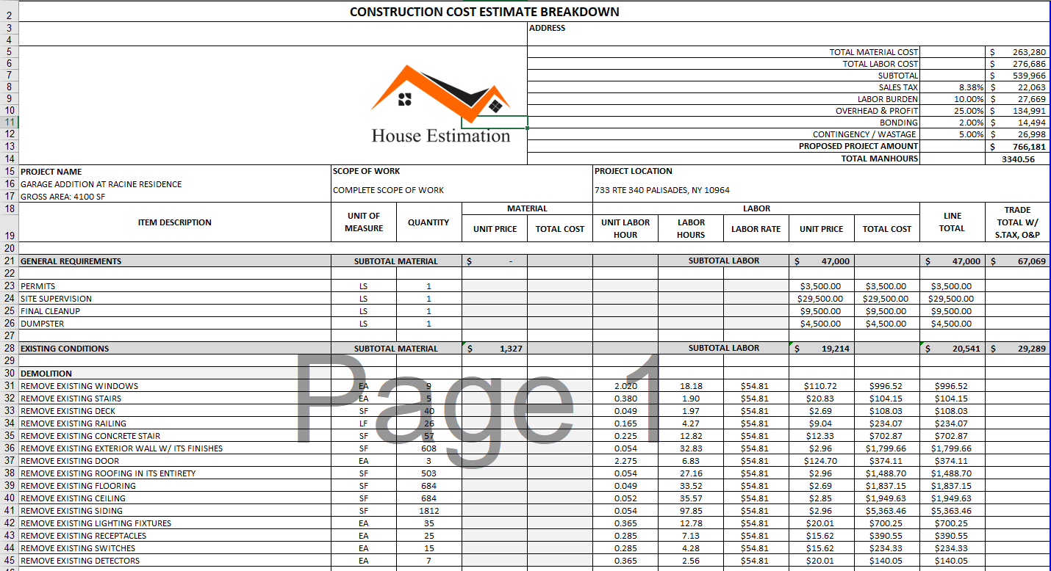The height and width of the screenshot is (571, 1051).
Task: Select the 97.85 labor hours cell
Action: tap(690, 511)
